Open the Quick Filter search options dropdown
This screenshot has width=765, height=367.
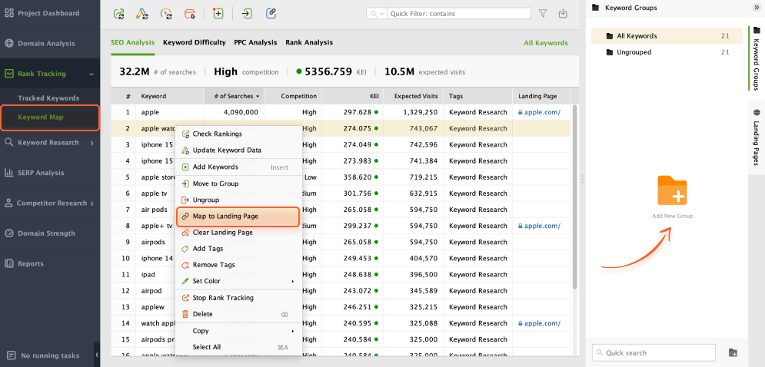pos(377,14)
